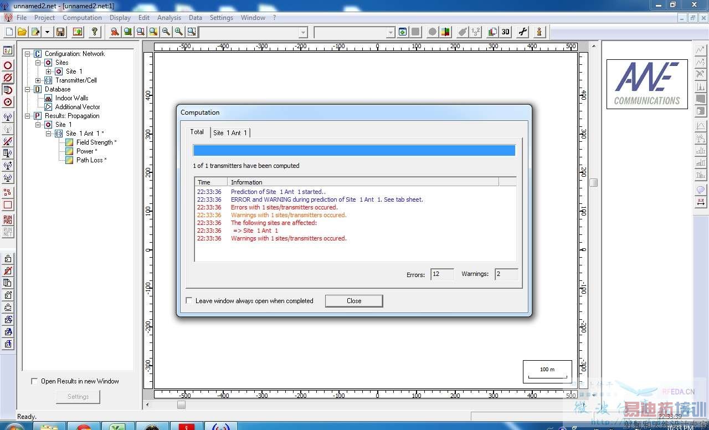709x430 pixels.
Task: Collapse the Site 1 Ant 1 results node
Action: [x=49, y=134]
